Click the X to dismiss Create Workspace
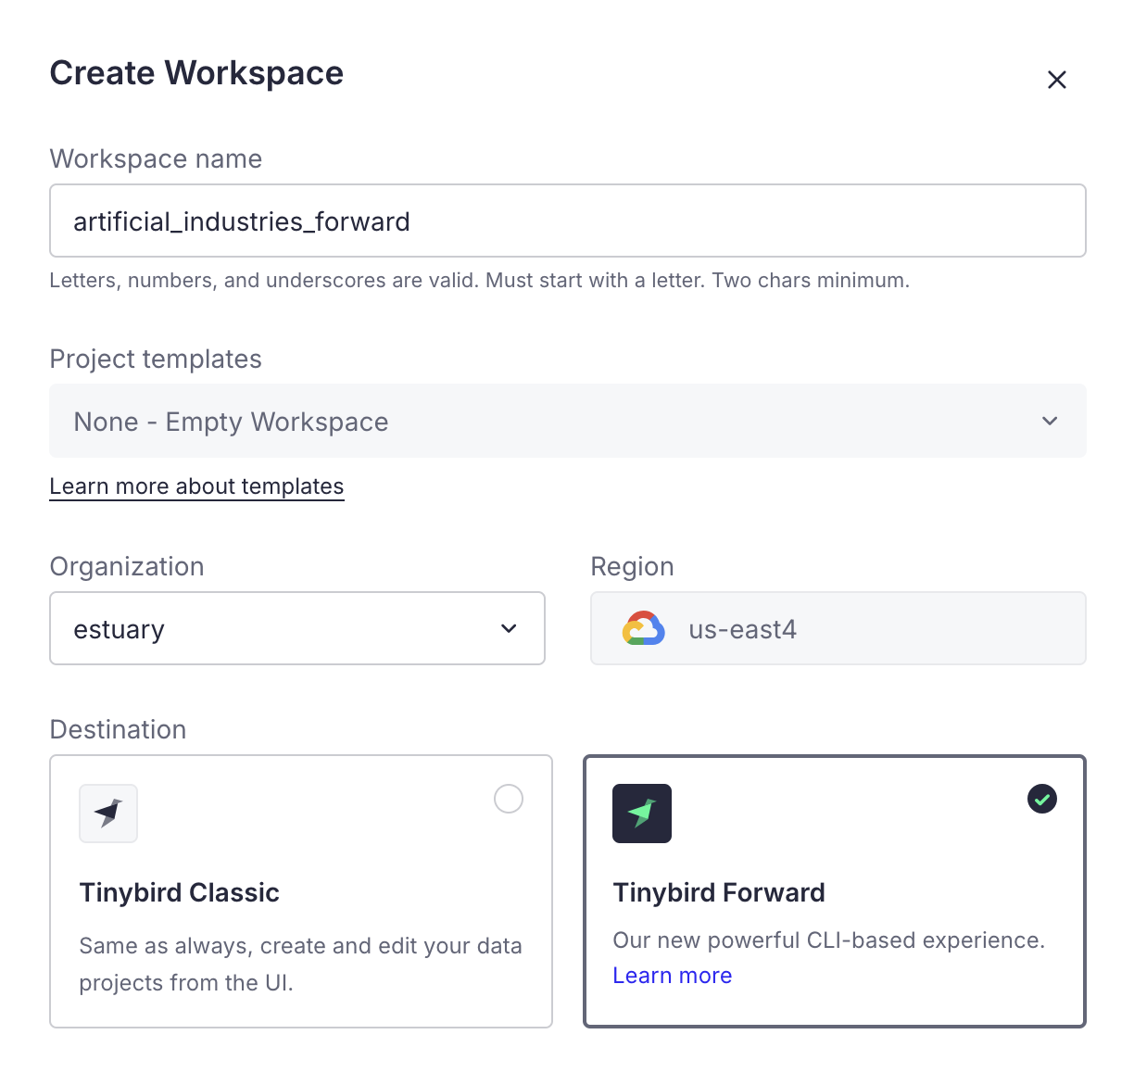1134x1085 pixels. (x=1056, y=80)
